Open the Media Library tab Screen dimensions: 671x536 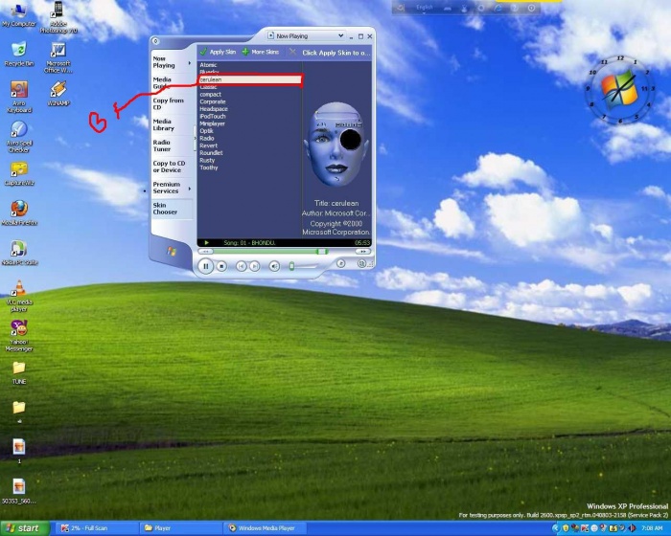(164, 124)
